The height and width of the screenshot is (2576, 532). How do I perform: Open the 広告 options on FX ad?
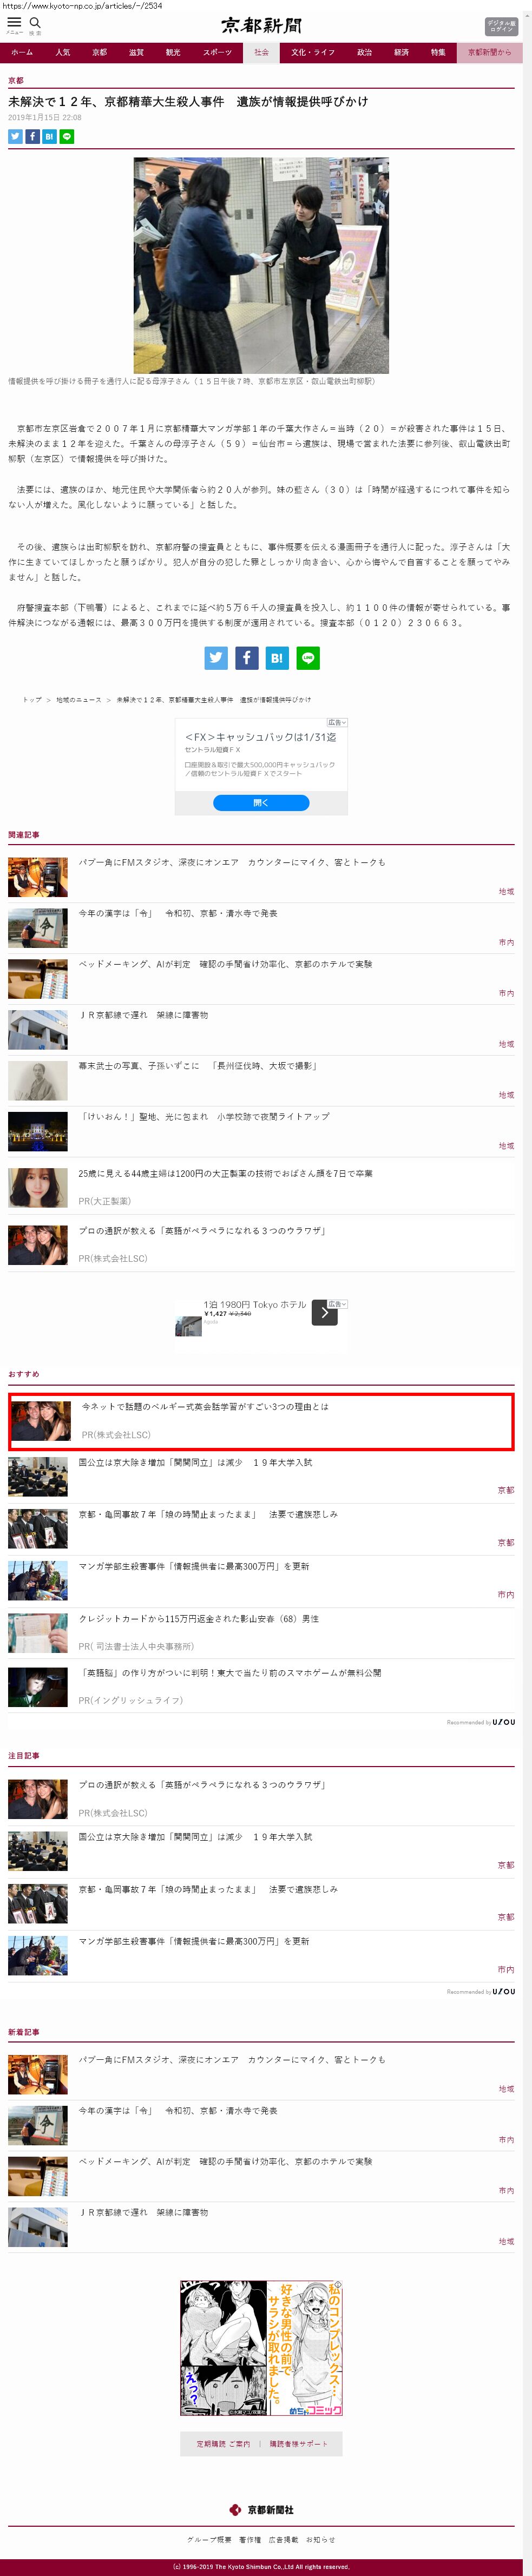(x=337, y=722)
